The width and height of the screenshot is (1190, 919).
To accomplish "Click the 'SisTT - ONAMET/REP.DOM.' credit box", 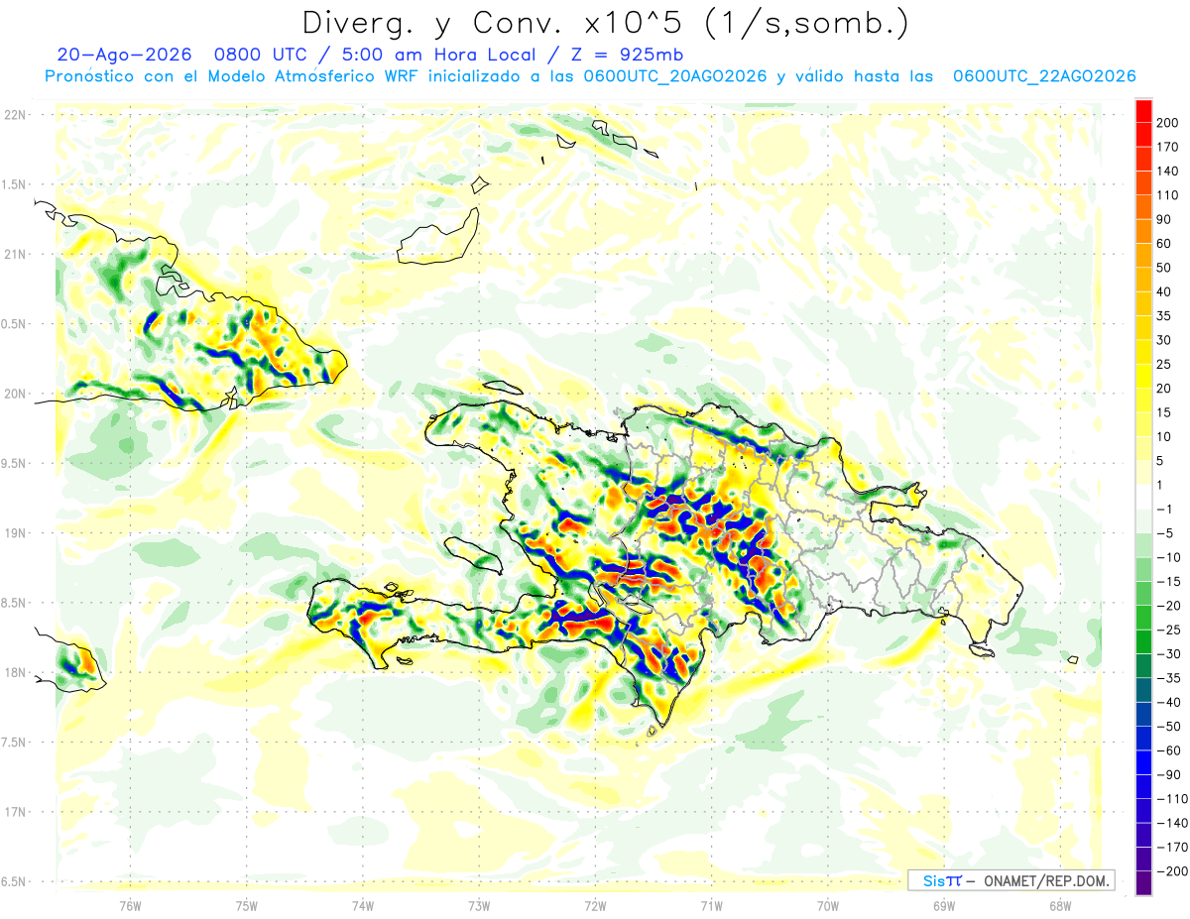I will pyautogui.click(x=1011, y=880).
